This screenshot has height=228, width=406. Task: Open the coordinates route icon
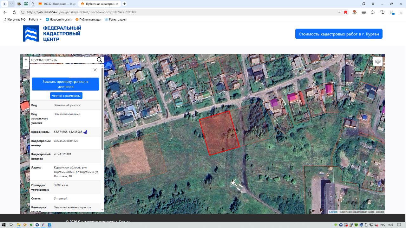85,132
